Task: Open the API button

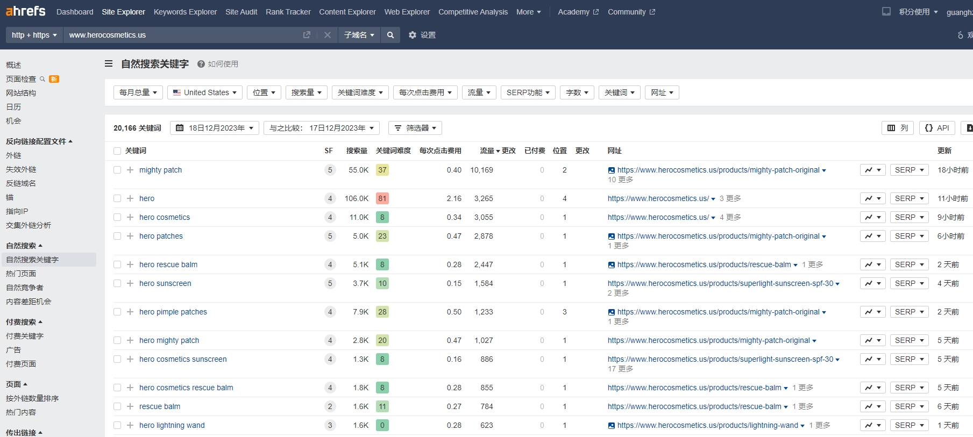Action: 937,128
